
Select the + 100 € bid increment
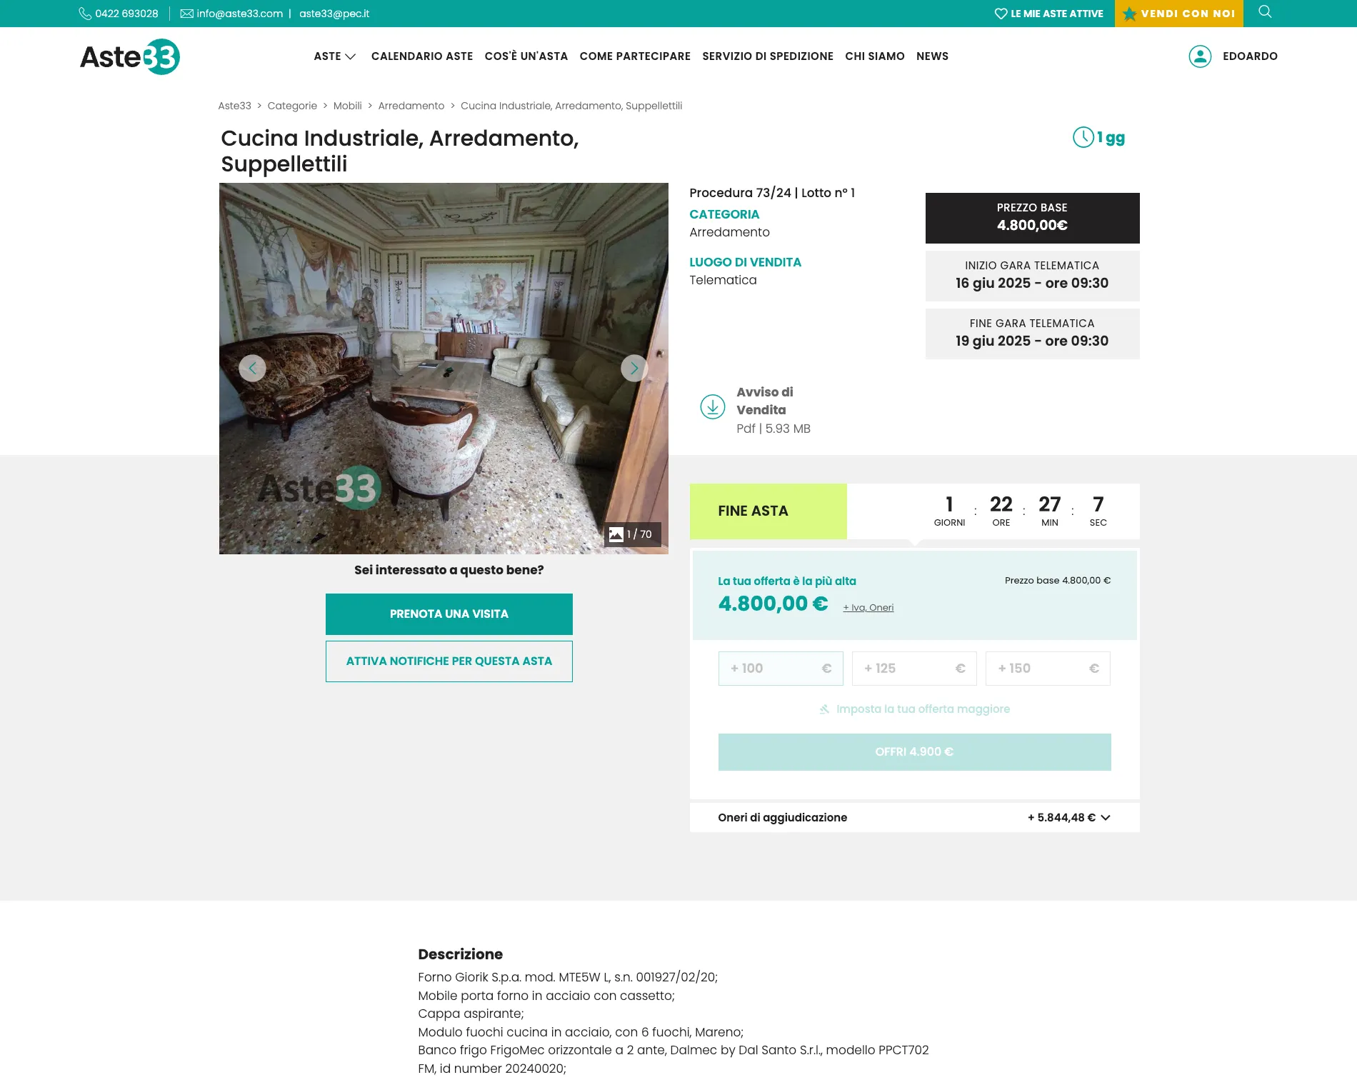781,669
